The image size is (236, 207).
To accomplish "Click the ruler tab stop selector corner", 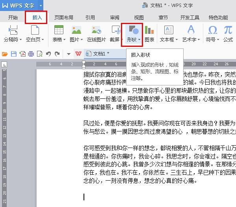I will pos(4,65).
